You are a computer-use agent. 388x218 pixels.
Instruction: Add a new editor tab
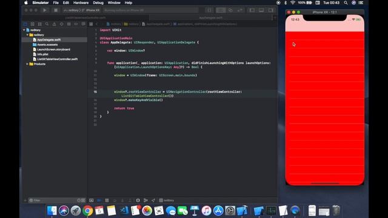tap(275, 18)
